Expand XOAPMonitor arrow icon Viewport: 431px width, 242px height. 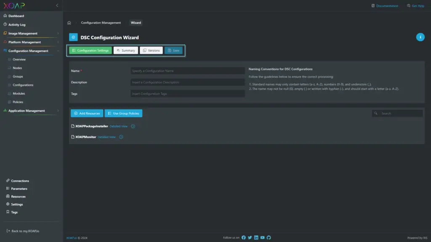click(121, 137)
